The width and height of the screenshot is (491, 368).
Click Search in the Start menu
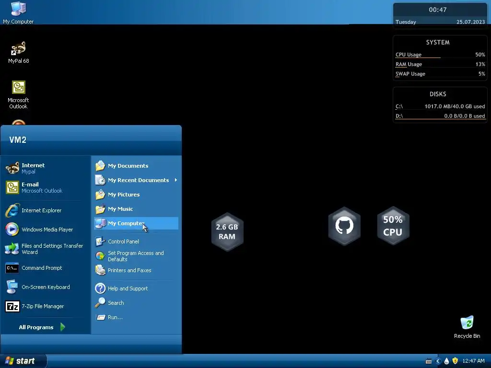click(136, 303)
